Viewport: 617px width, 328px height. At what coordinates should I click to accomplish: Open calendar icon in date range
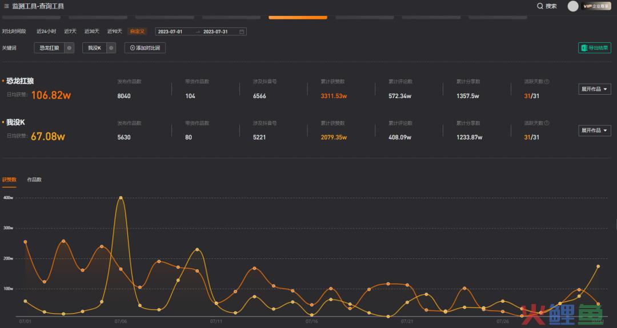click(x=242, y=31)
